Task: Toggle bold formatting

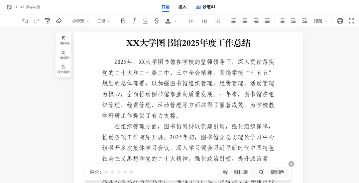Action: tap(123, 21)
